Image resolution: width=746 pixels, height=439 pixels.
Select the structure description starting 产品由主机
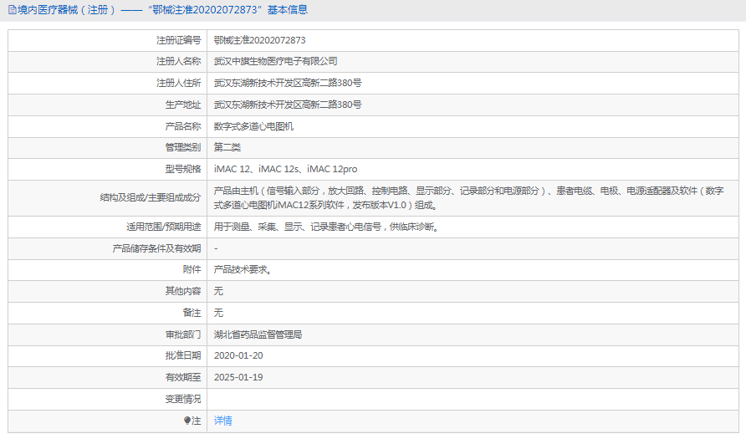468,198
